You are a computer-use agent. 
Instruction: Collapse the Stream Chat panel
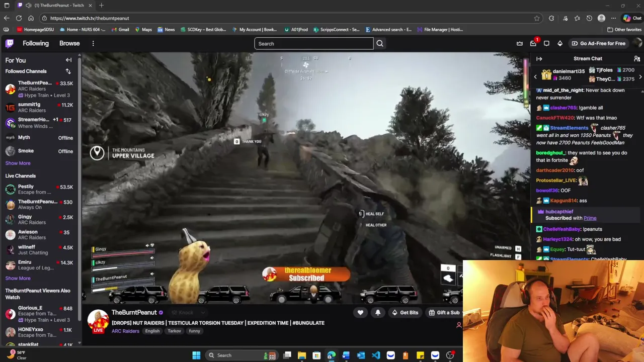pos(539,58)
